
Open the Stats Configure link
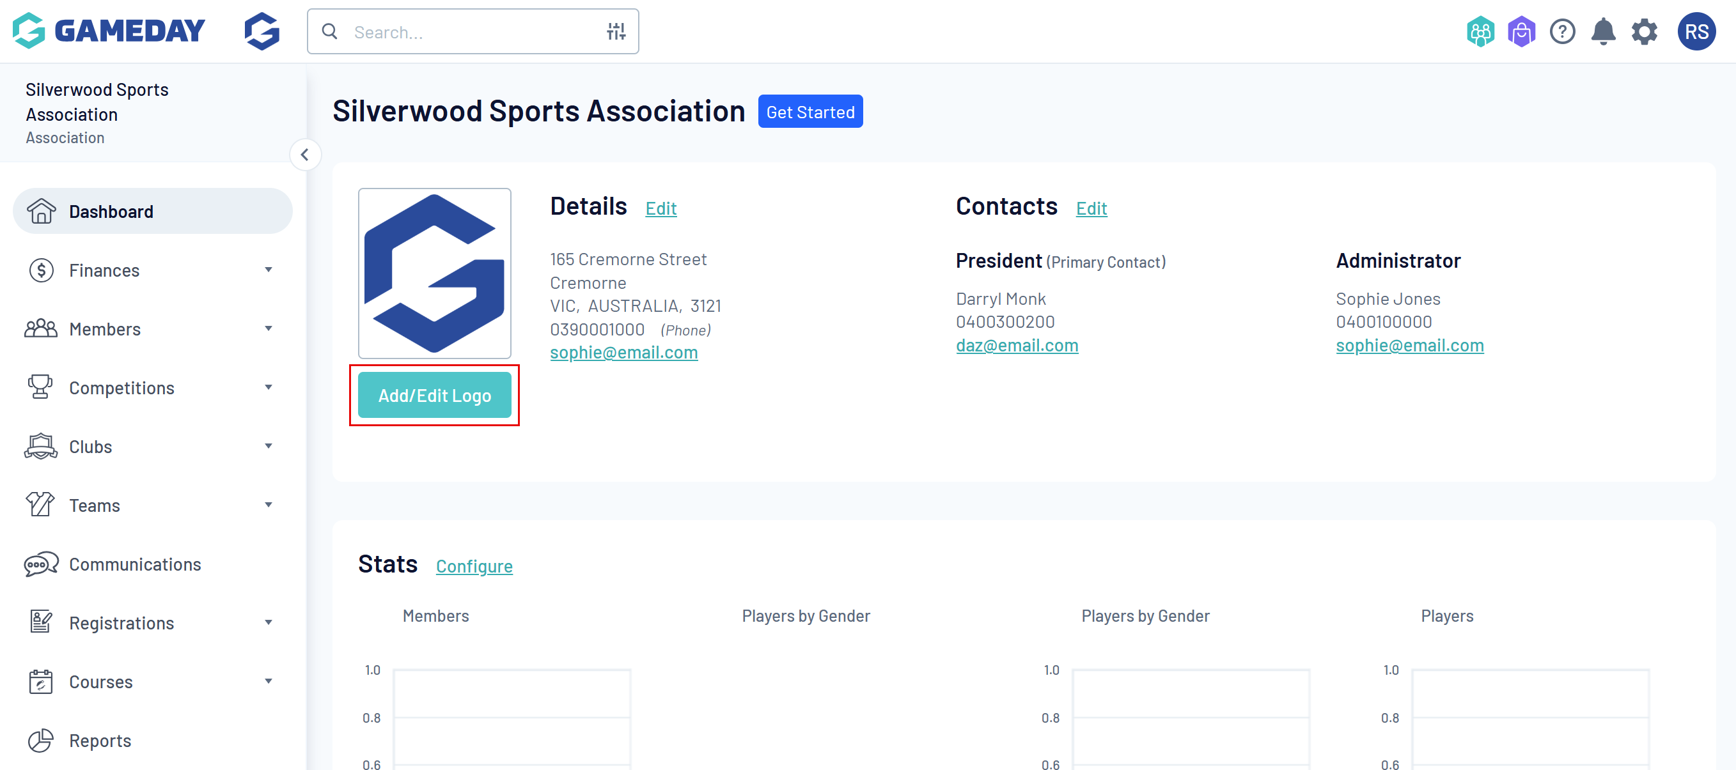[474, 567]
